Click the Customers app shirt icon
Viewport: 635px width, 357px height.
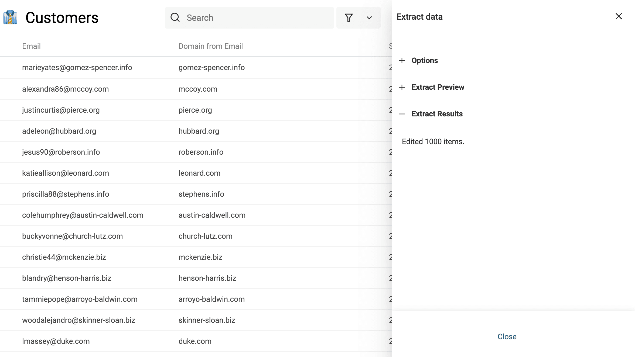(x=10, y=17)
